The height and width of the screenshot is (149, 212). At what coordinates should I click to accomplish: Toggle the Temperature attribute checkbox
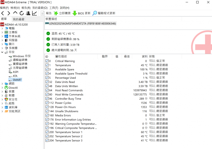coord(47,65)
